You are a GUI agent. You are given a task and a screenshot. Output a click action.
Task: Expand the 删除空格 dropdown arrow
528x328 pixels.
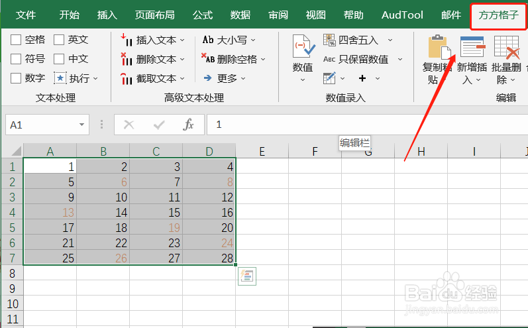(263, 59)
